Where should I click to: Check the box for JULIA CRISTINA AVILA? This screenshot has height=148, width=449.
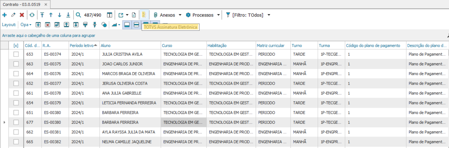[x=16, y=54]
